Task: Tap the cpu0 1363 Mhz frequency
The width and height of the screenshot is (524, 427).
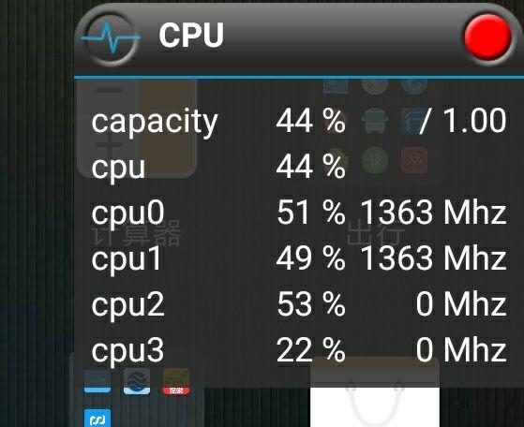Action: (433, 213)
